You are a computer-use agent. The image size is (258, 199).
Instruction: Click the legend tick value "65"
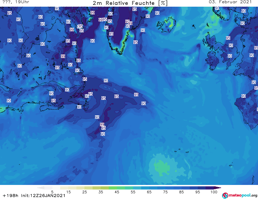tap(149, 192)
